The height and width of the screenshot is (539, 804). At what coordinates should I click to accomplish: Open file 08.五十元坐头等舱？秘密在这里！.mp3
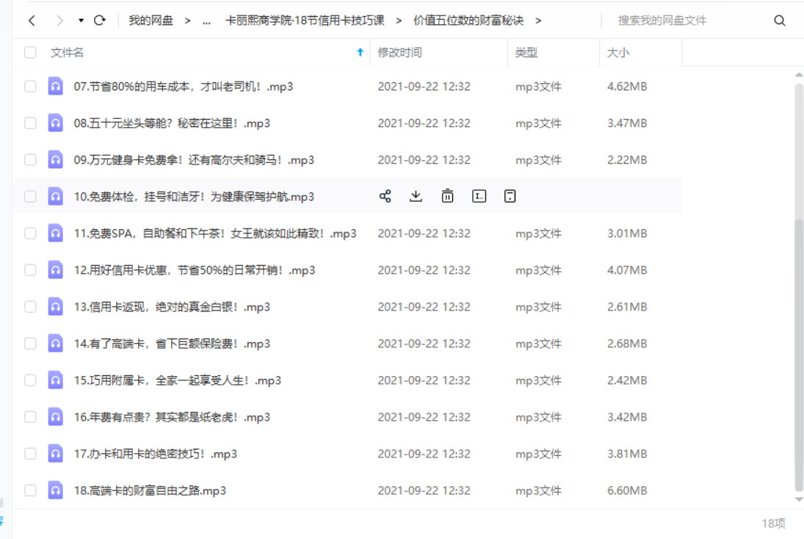point(172,123)
